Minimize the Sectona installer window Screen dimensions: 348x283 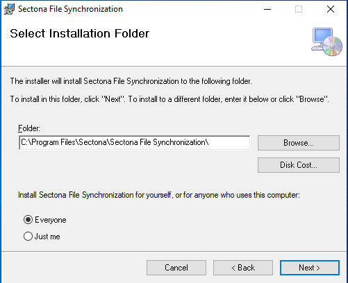coord(267,9)
